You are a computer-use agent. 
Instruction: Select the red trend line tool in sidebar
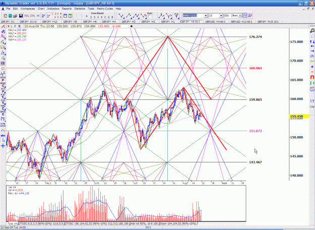pos(3,26)
